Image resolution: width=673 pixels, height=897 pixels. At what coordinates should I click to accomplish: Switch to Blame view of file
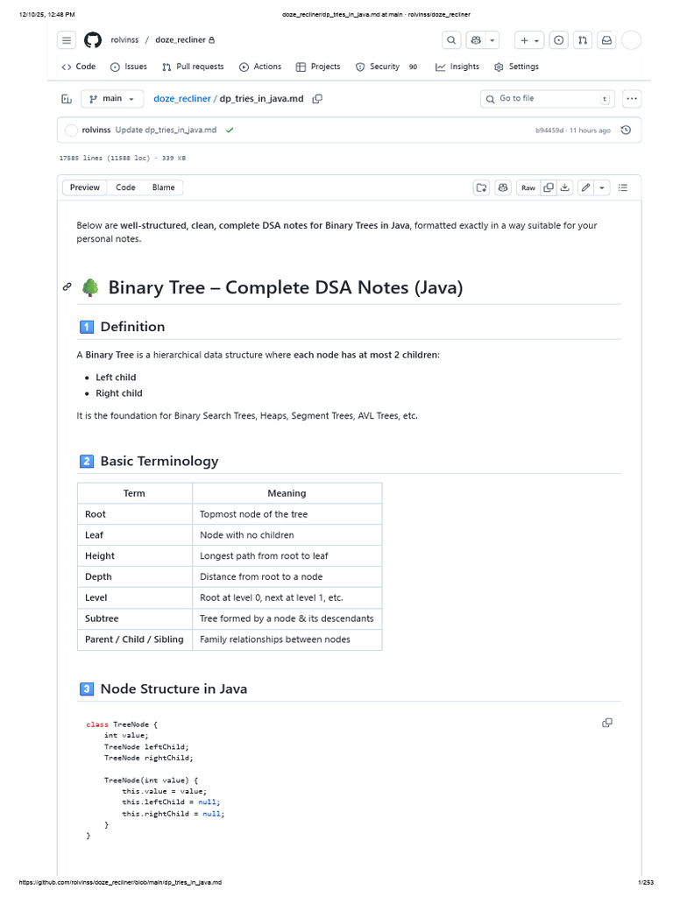163,187
